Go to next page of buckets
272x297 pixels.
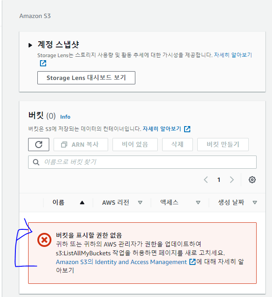[232, 180]
